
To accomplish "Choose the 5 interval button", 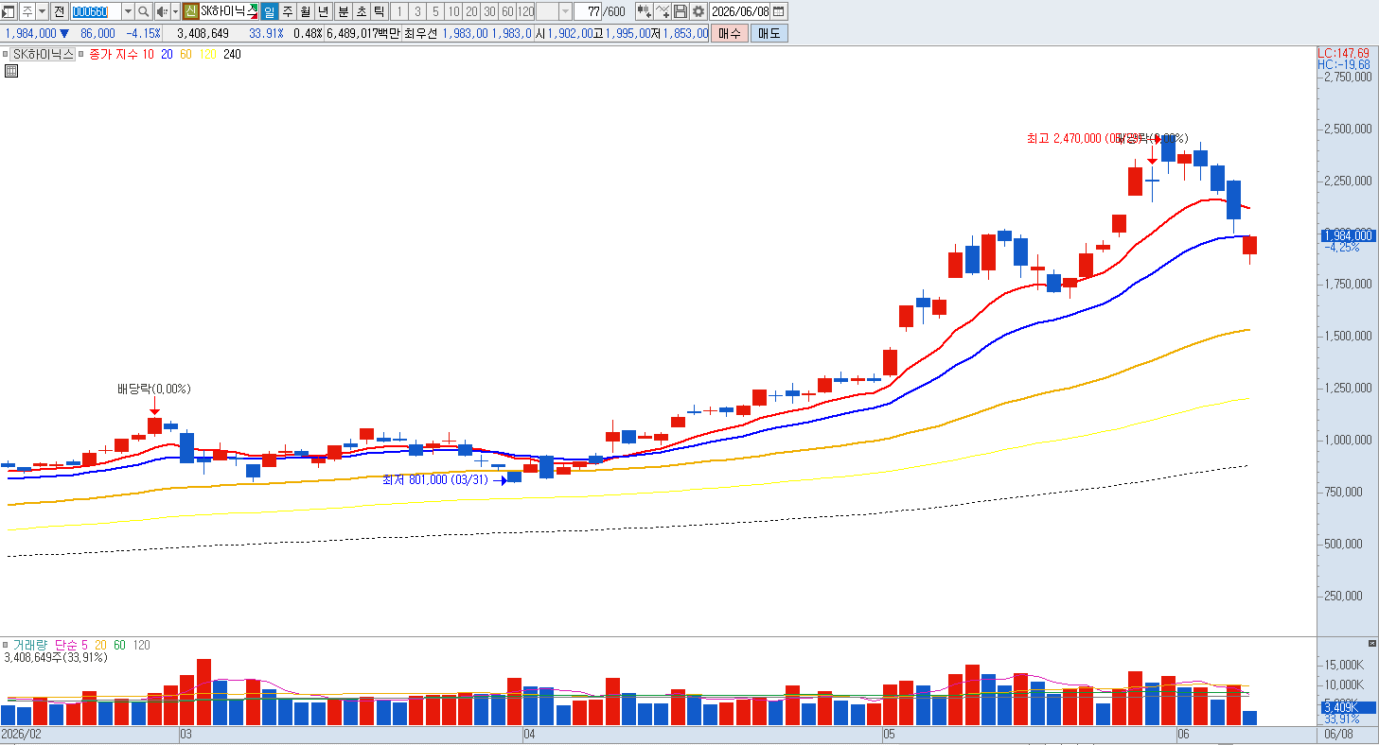I will [x=435, y=11].
